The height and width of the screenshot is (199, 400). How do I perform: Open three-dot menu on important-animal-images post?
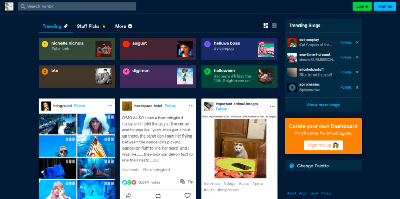coord(272,106)
